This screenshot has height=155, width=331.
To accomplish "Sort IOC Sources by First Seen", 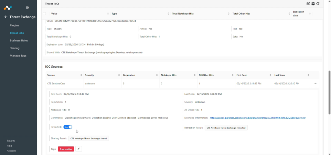I will [271, 75].
